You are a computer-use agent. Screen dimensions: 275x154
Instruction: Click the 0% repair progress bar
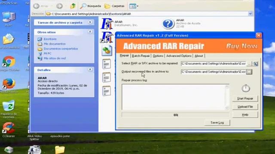[175, 115]
